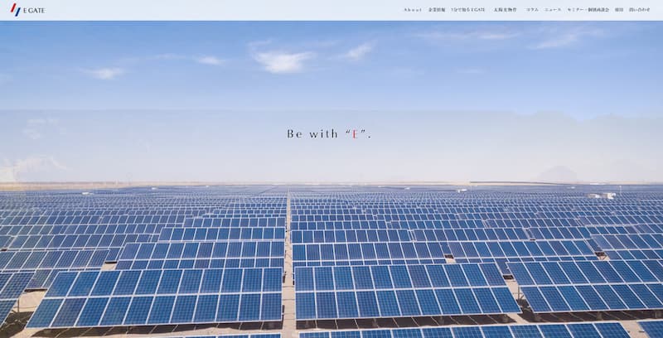Click the large front-left solar panel array
The height and width of the screenshot is (338, 663).
[157, 296]
